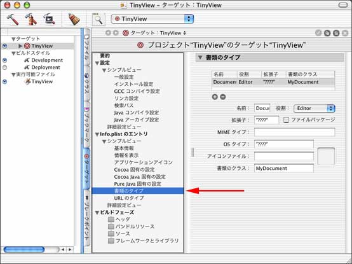Click the sidebar horizontal scrollbar thumb
Image resolution: width=352 pixels, height=264 pixels.
point(24,249)
